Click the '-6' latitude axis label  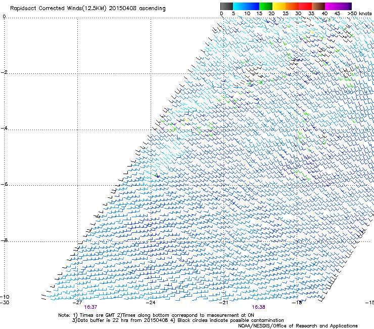[x=4, y=184]
